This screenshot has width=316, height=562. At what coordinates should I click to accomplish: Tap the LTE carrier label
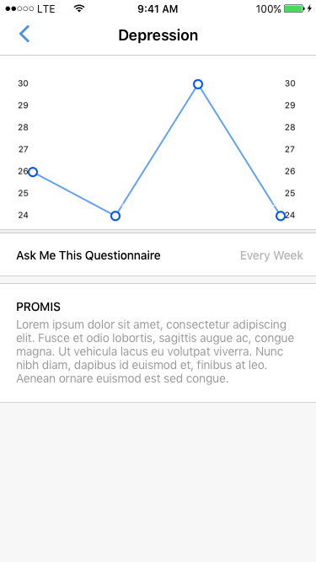coord(46,9)
